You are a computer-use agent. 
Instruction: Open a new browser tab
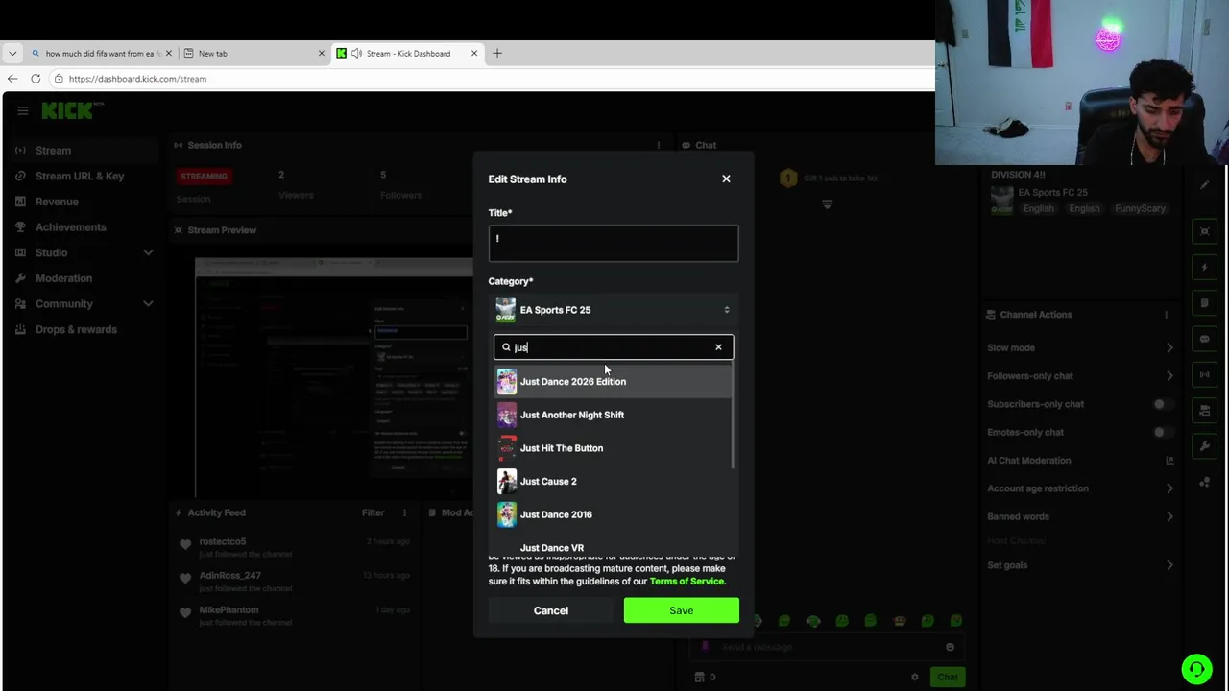click(x=497, y=53)
